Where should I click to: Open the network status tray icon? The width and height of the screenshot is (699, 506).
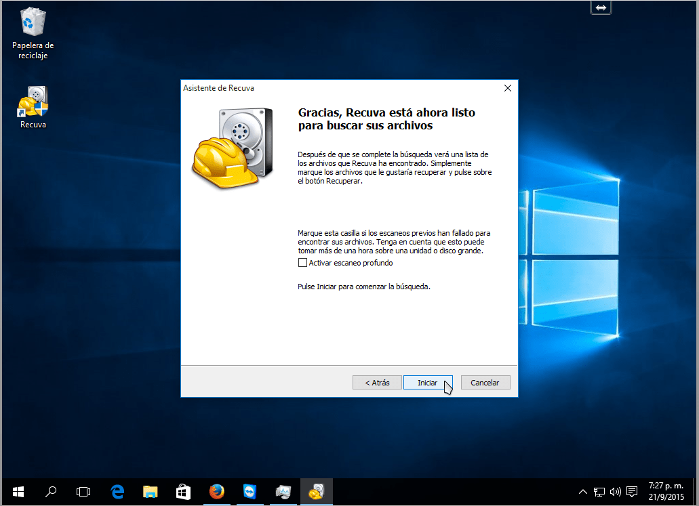pyautogui.click(x=599, y=492)
